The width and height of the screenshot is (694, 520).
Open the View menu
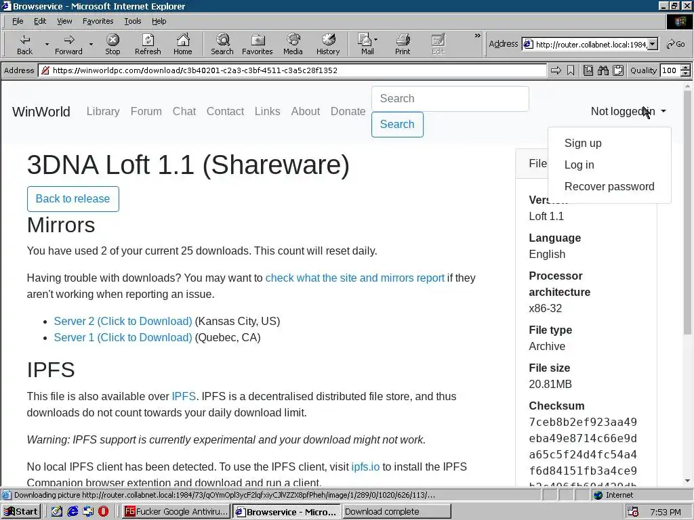tap(64, 21)
